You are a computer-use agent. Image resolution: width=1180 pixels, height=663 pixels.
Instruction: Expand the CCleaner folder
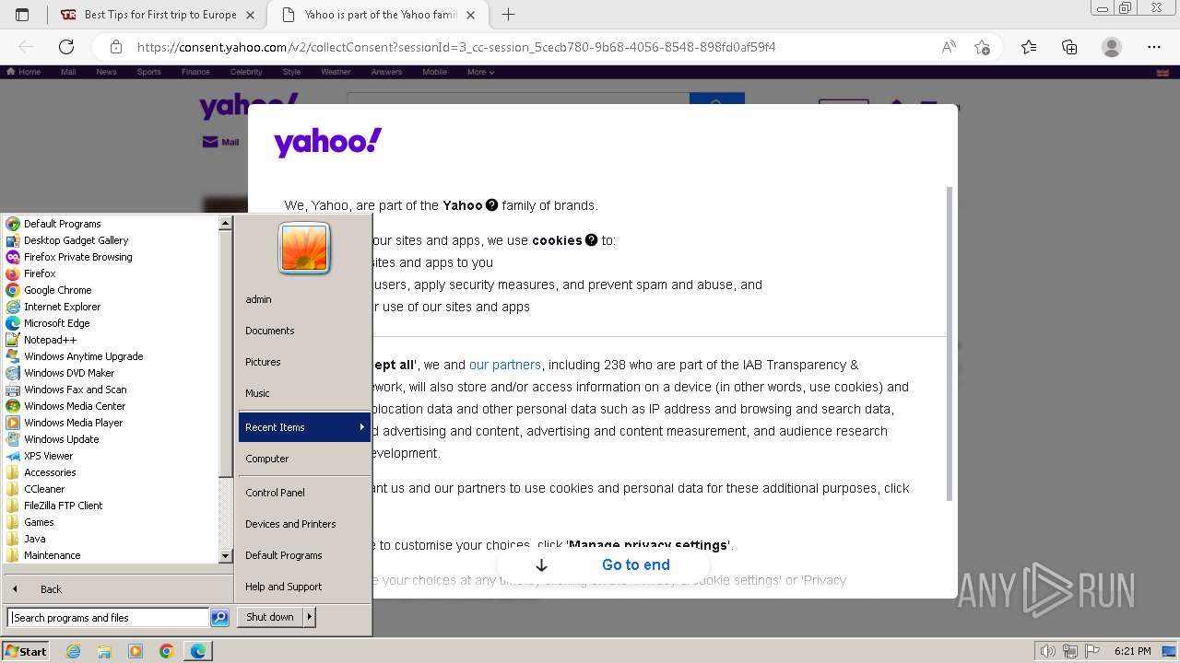(x=44, y=489)
